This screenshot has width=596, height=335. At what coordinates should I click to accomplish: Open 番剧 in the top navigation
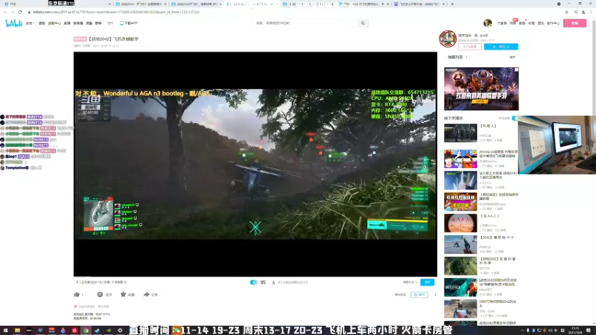[x=42, y=23]
